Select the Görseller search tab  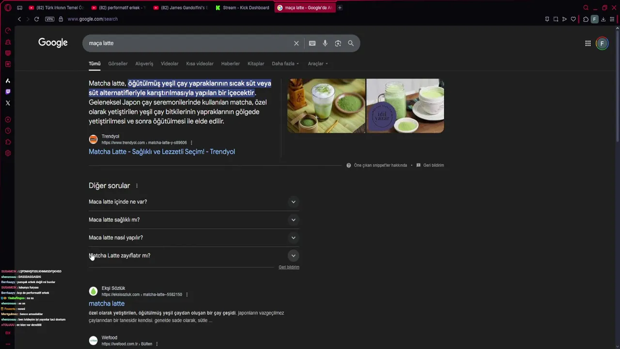click(x=118, y=63)
